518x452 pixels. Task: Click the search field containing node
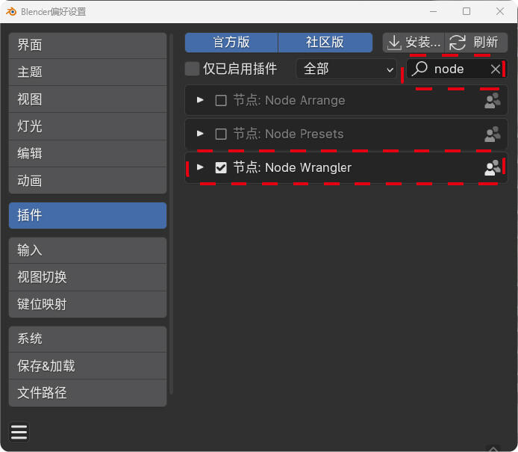[457, 69]
